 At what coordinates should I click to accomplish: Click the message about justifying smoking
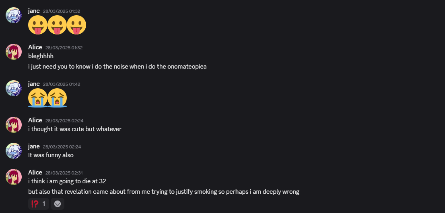(x=164, y=191)
